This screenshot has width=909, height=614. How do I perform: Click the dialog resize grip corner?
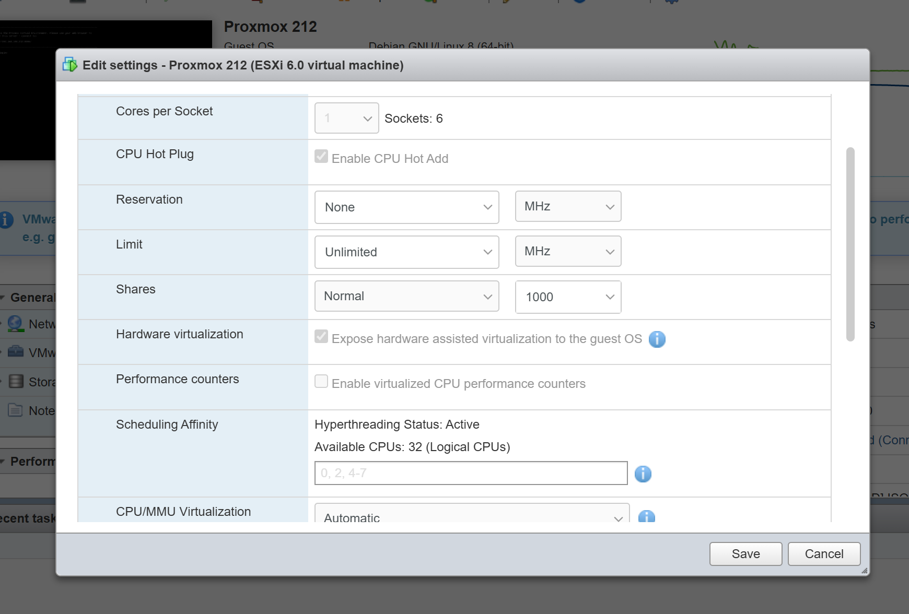865,571
